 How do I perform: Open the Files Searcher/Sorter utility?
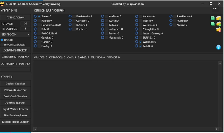[15, 116]
